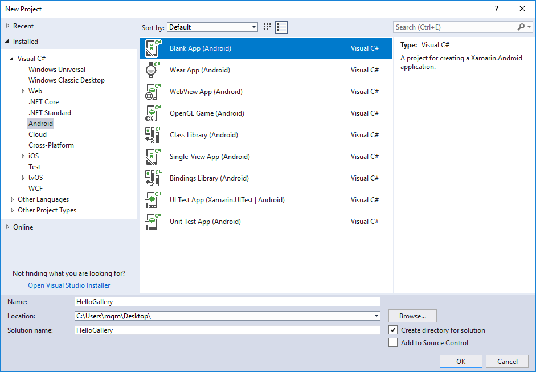Click the Class Library (Android) icon
Image resolution: width=536 pixels, height=372 pixels.
point(152,135)
